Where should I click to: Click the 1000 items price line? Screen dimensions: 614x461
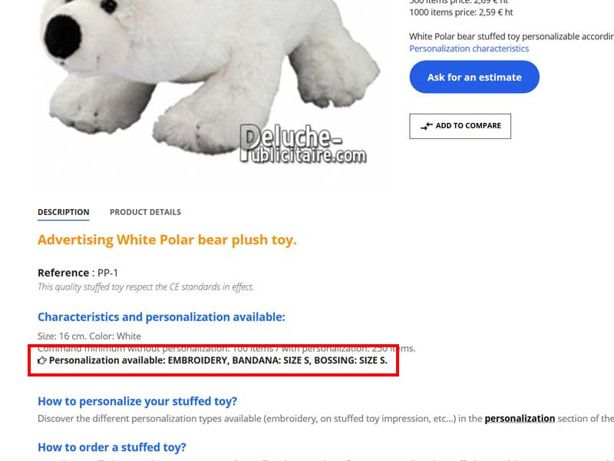pos(461,12)
